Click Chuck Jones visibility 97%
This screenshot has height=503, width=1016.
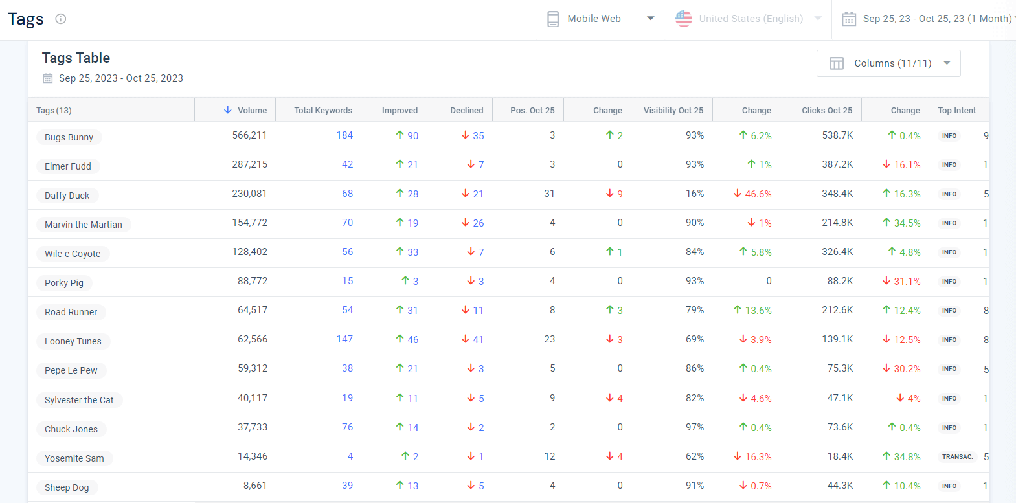[695, 427]
